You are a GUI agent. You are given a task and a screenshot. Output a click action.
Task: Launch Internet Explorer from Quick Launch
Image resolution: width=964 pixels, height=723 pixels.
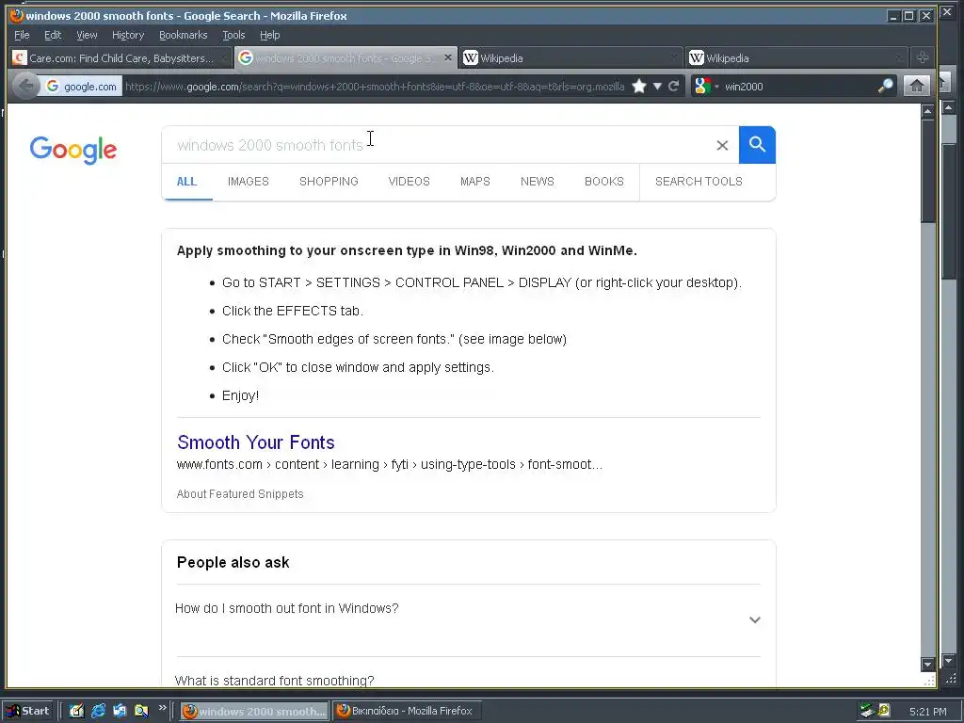(x=98, y=711)
